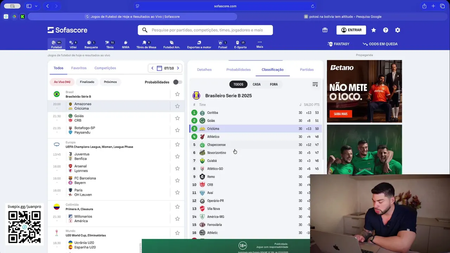Open the Vôlei sport category

tap(73, 44)
